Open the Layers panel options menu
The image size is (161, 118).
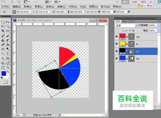tap(159, 21)
